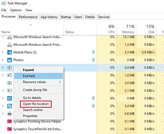Open the View menu

coord(29,10)
